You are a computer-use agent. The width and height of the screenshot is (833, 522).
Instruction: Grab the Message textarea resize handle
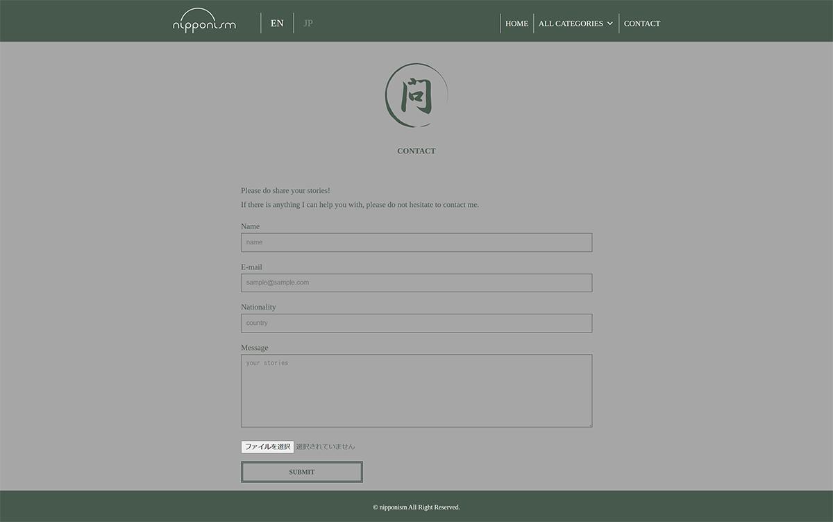coord(589,424)
